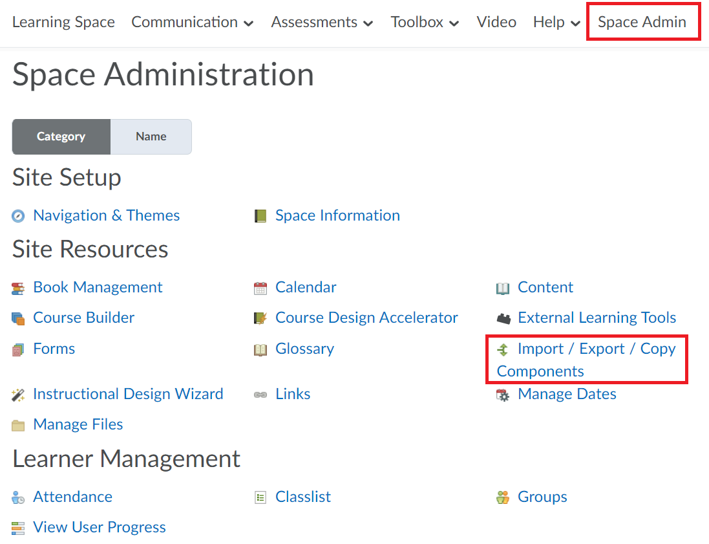Open the Course Builder link

(83, 318)
